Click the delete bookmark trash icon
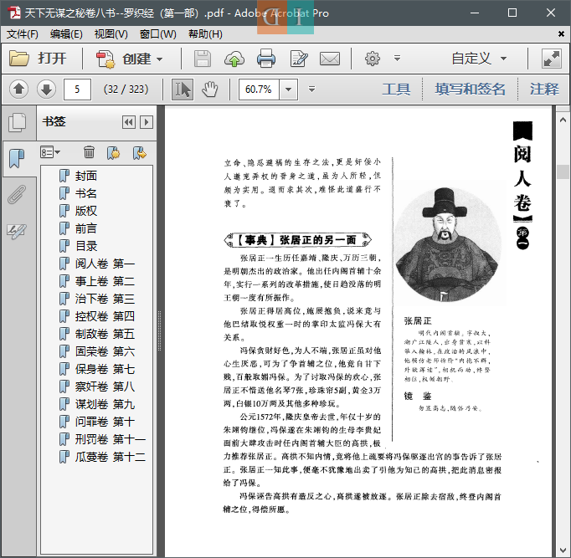 [x=89, y=152]
